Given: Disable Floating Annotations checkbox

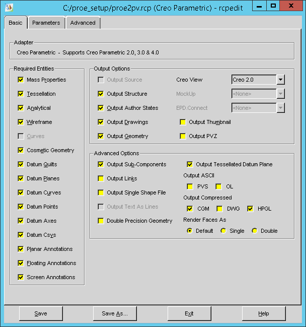Looking at the screenshot, I should 21,263.
